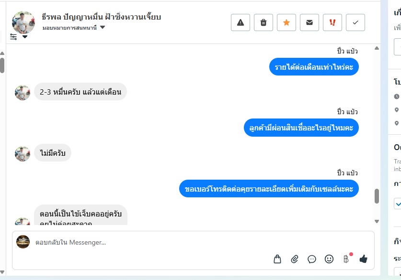Open the filter sliders dropdown under avatar

click(x=18, y=37)
